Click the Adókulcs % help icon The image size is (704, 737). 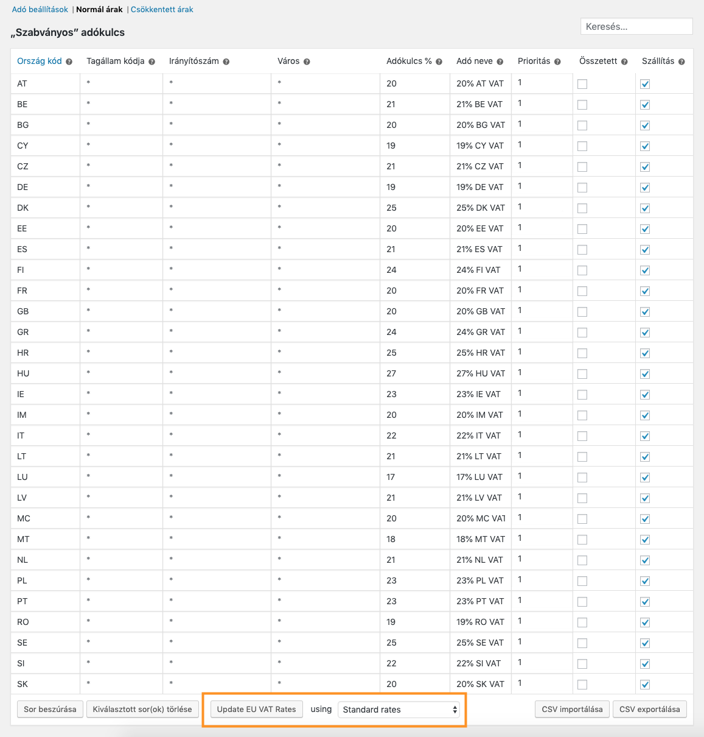pos(438,61)
